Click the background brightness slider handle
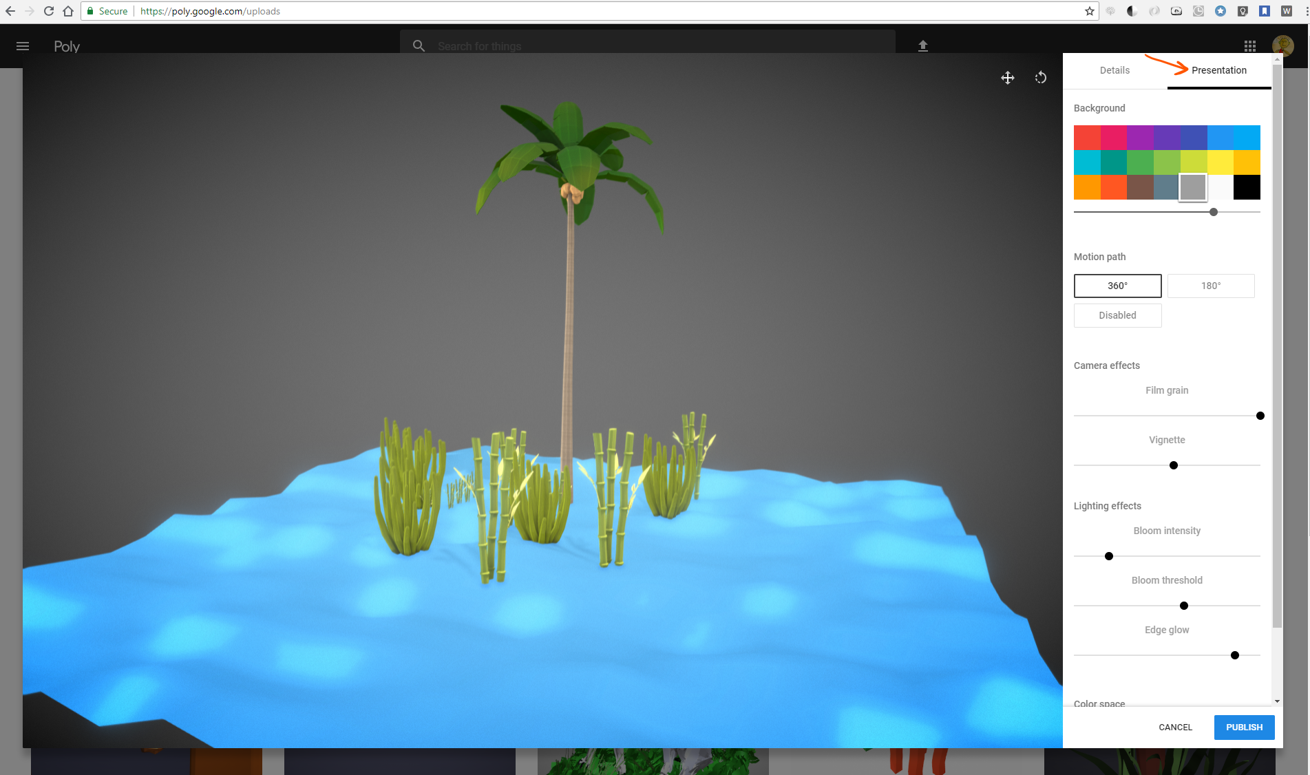Image resolution: width=1310 pixels, height=775 pixels. (x=1214, y=212)
